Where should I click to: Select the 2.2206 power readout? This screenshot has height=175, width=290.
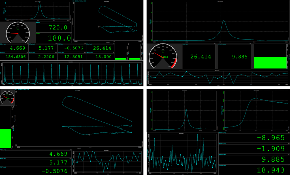tap(43, 56)
